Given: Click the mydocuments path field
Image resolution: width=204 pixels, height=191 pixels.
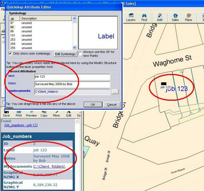Looking at the screenshot, I should (x=72, y=92).
